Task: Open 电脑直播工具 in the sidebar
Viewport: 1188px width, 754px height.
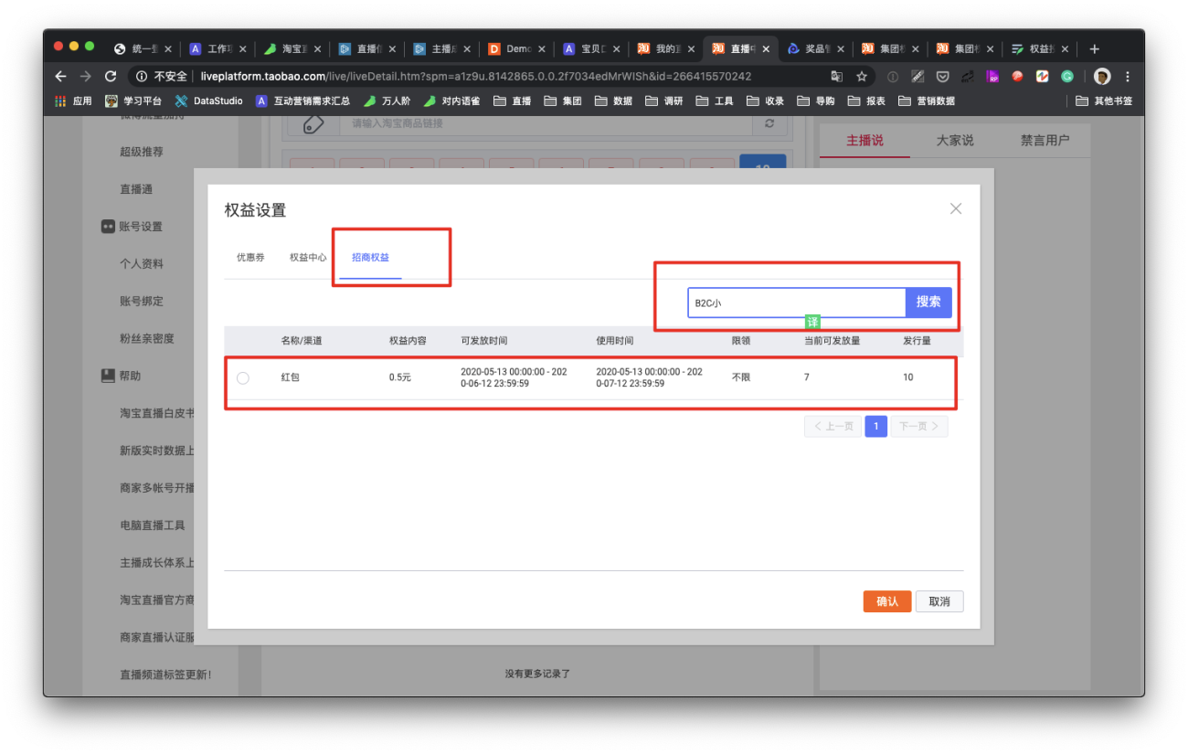Action: click(x=153, y=525)
